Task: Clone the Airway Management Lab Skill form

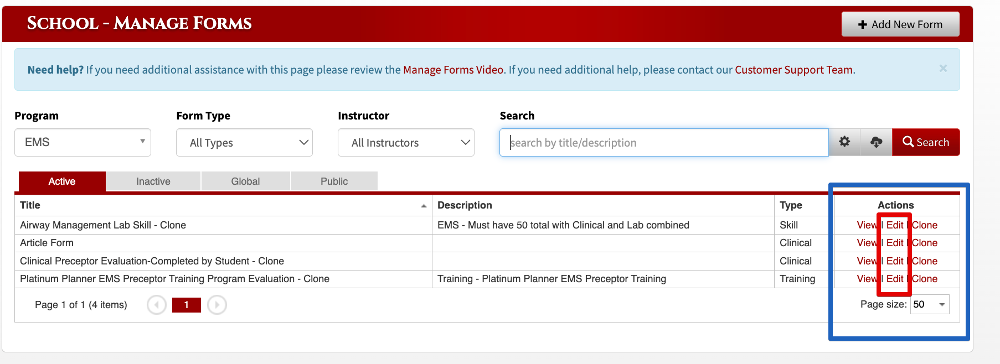Action: (925, 225)
